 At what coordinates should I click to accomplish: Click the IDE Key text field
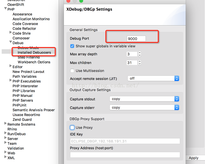tap(125, 141)
